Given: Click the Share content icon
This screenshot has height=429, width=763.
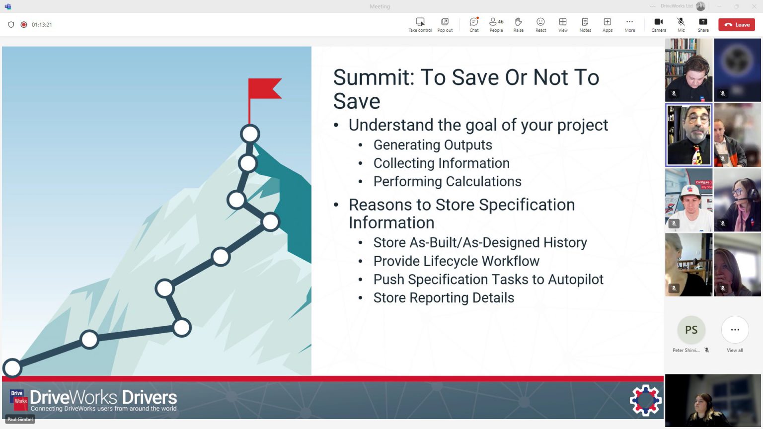Looking at the screenshot, I should (x=703, y=24).
